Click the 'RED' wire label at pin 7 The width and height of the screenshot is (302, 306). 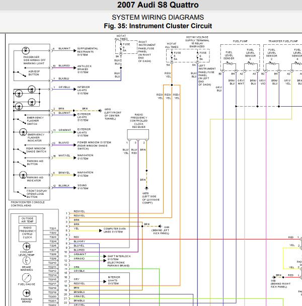(77, 237)
